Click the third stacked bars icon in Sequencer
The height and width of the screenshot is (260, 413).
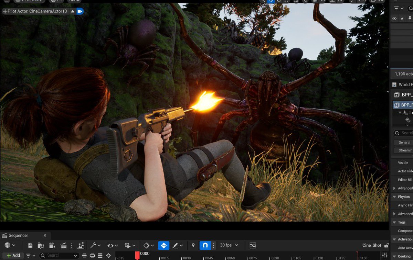pyautogui.click(x=100, y=256)
